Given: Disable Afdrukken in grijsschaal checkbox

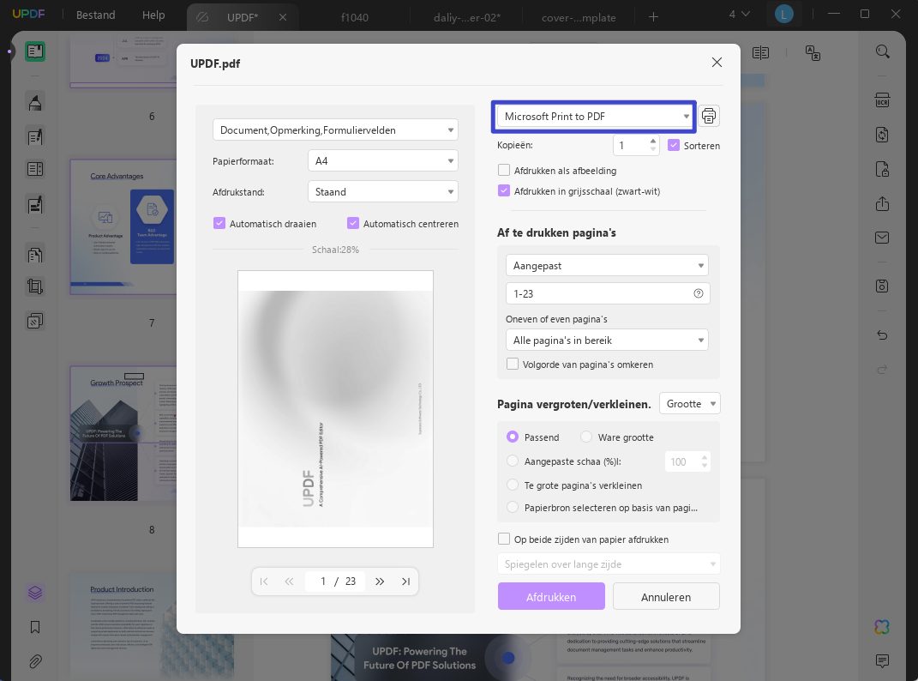Looking at the screenshot, I should [x=503, y=190].
